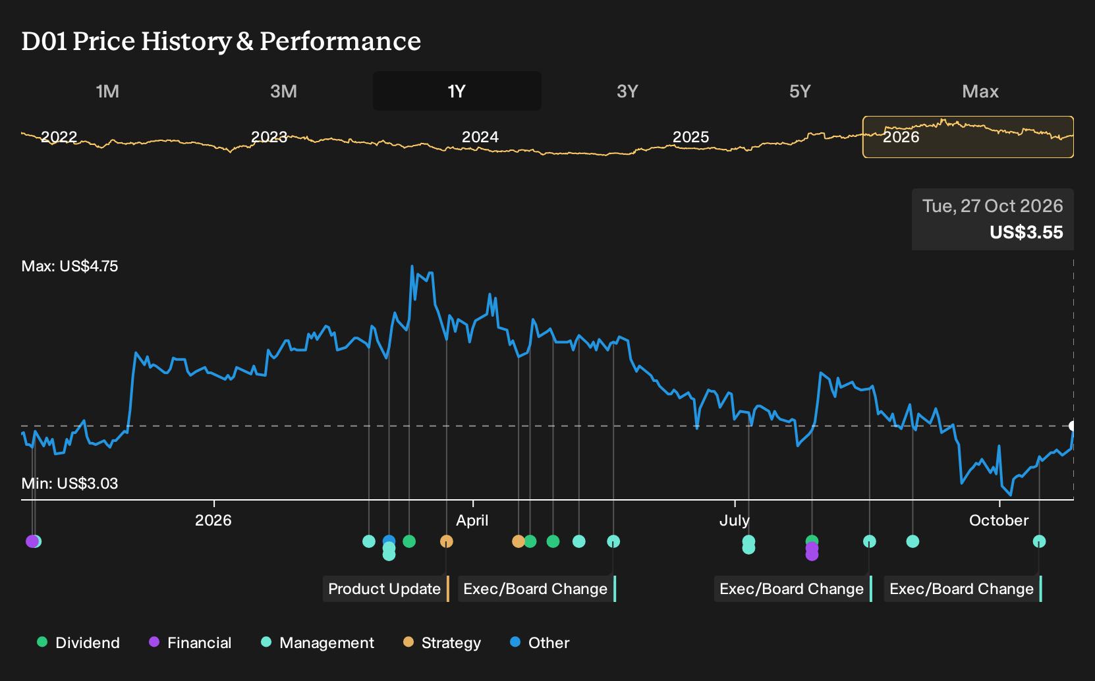Viewport: 1095px width, 681px height.
Task: Show the Max range price history
Action: click(x=980, y=91)
